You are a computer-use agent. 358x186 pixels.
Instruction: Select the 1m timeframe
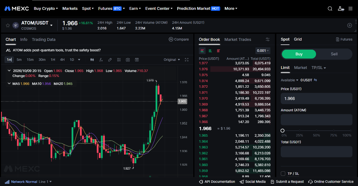pyautogui.click(x=9, y=60)
